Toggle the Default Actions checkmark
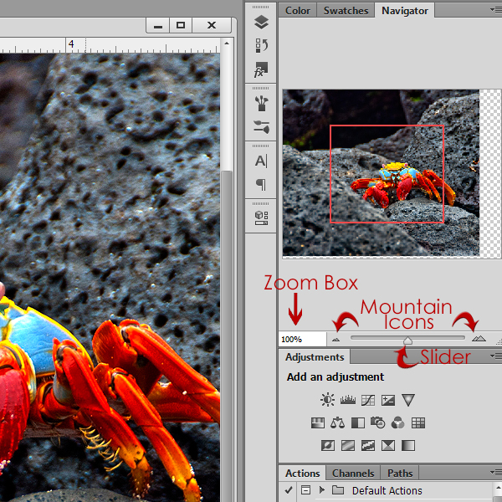 click(x=289, y=490)
